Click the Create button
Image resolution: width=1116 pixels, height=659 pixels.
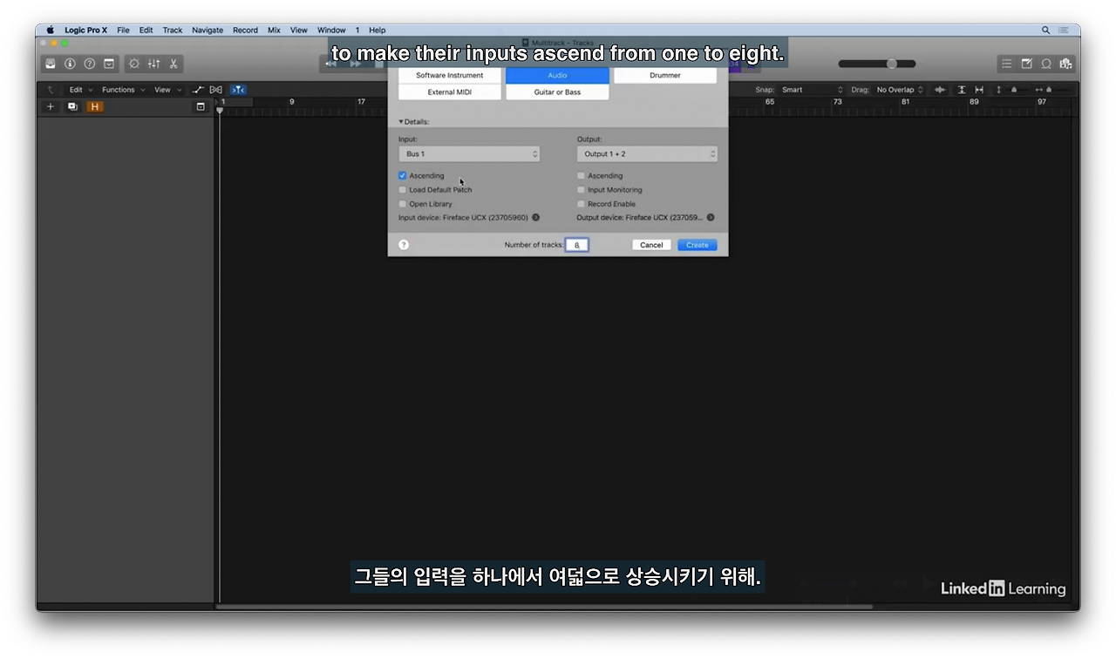pyautogui.click(x=697, y=245)
